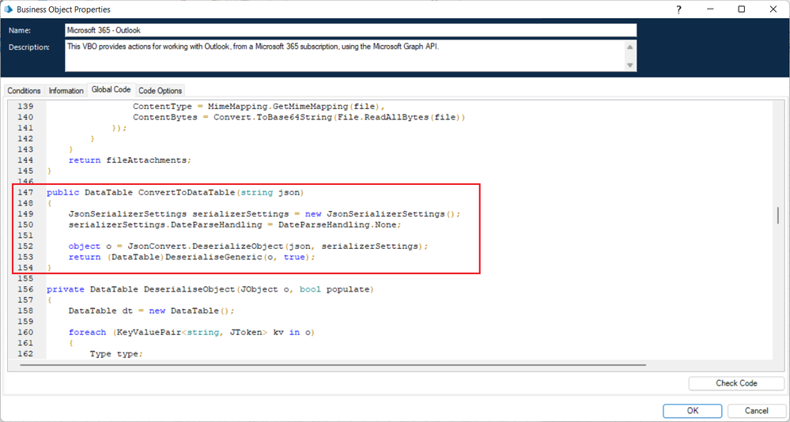Click inside the Description text box
This screenshot has width=790, height=422.
point(345,56)
